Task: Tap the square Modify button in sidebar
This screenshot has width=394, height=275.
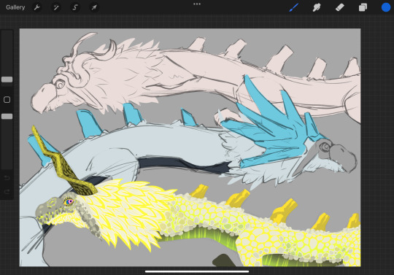Action: 7,100
